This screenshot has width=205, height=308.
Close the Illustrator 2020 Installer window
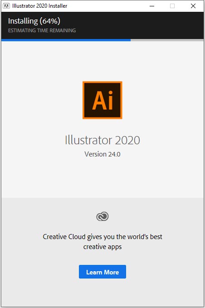pos(193,6)
